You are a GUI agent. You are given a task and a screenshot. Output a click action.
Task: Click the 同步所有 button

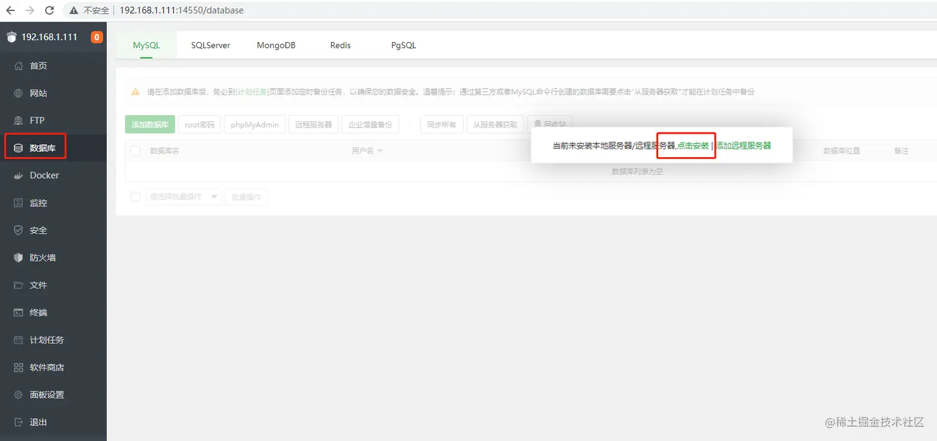(441, 124)
